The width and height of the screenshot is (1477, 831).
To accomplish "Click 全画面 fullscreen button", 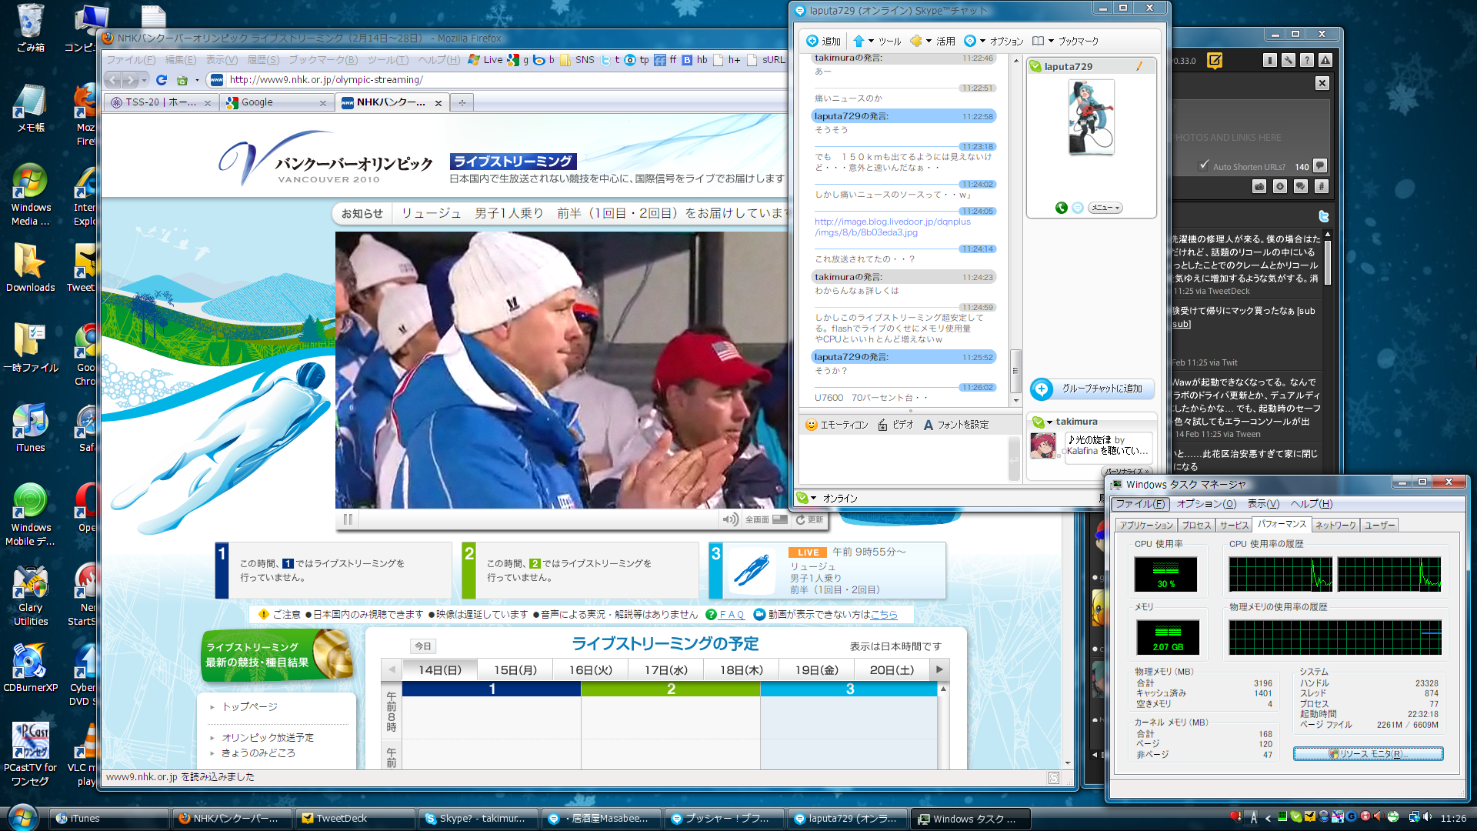I will pyautogui.click(x=766, y=519).
